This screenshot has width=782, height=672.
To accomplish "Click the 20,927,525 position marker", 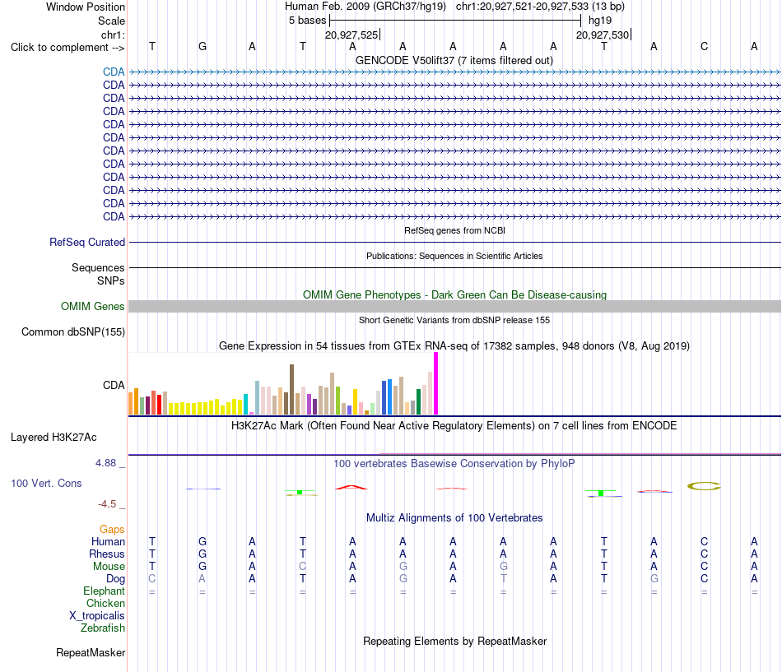I will pos(351,35).
